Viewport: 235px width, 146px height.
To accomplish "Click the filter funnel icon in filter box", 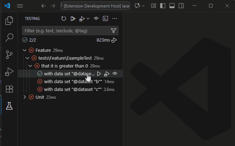I will coord(114,31).
